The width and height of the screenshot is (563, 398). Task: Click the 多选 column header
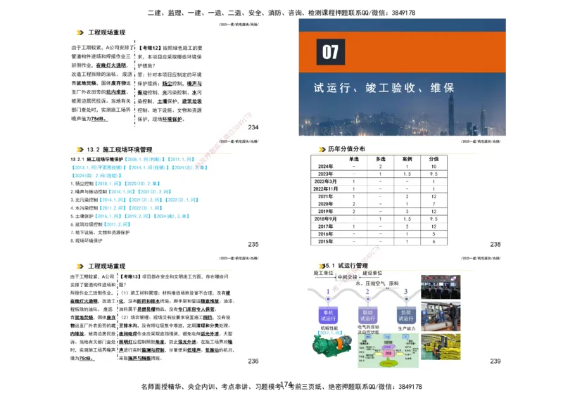point(380,159)
